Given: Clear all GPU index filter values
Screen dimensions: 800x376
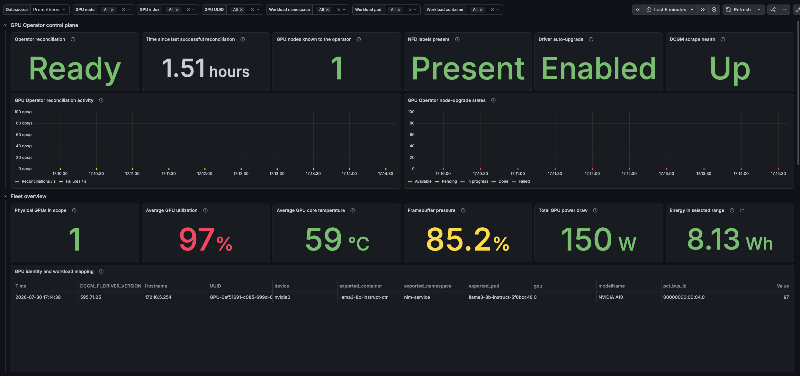Looking at the screenshot, I should pos(188,10).
